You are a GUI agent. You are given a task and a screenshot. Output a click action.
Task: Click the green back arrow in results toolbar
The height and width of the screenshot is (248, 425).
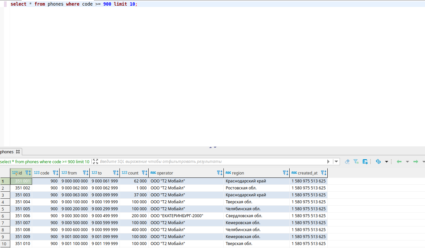click(399, 162)
